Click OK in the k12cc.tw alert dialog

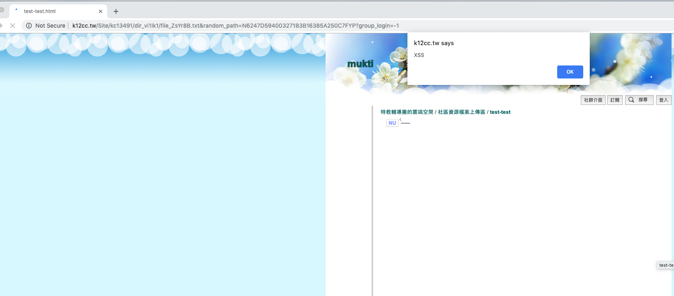pos(570,72)
